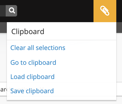122x104 pixels.
Task: Navigate to the clipboard page
Action: tap(33, 63)
